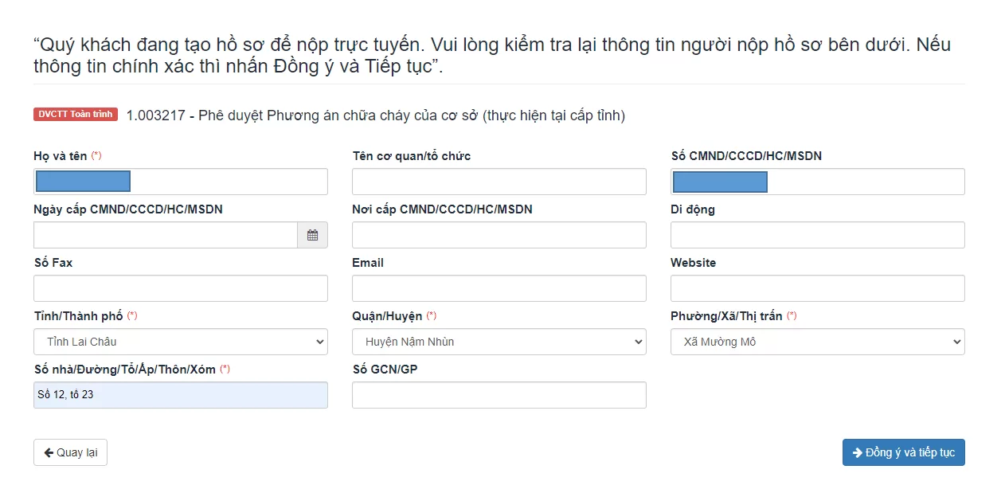This screenshot has height=489, width=1005.
Task: Select the Số CMND/CCCD/HC/MSDN input field
Action: [x=818, y=182]
